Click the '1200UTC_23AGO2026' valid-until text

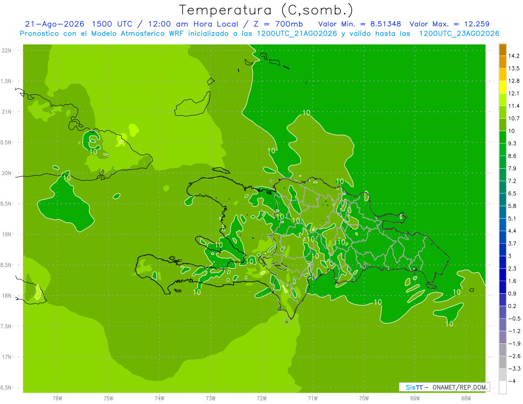click(459, 34)
